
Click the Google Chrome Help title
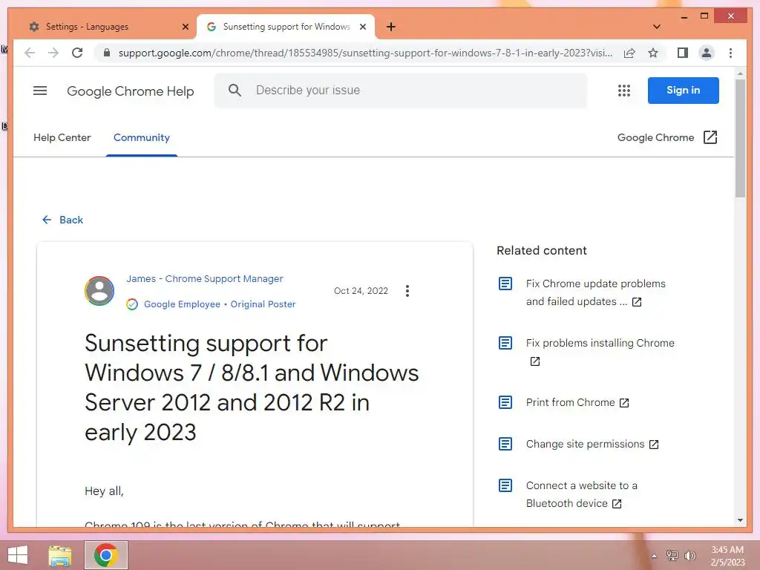pyautogui.click(x=130, y=91)
